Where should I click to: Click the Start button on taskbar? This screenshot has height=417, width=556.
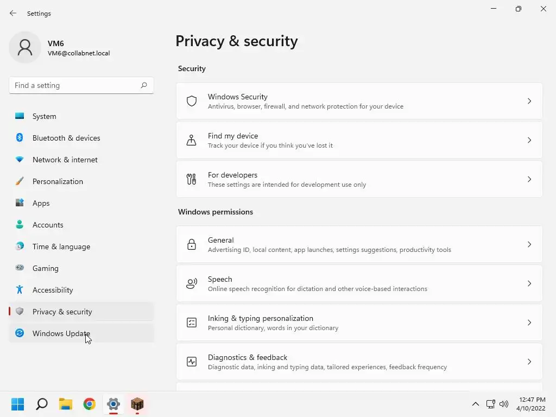pos(18,404)
